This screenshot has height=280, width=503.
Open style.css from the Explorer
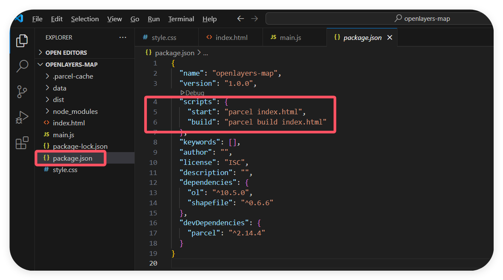[65, 169]
